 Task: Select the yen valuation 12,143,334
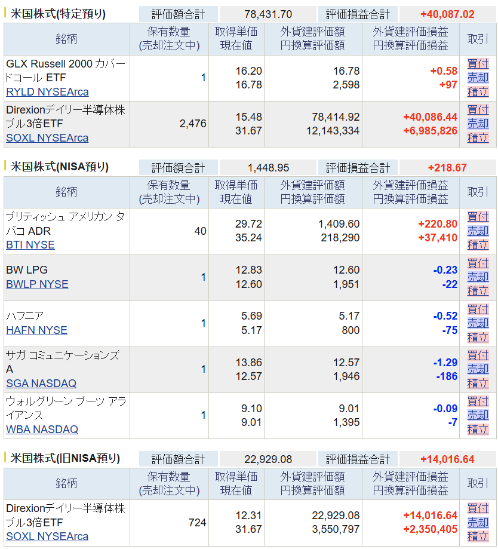click(x=333, y=131)
